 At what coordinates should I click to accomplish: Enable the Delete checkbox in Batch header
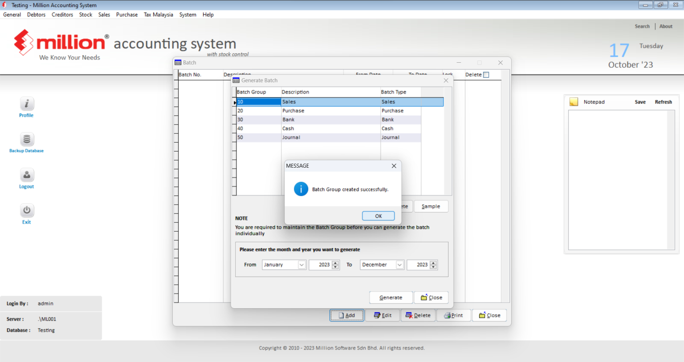(485, 74)
